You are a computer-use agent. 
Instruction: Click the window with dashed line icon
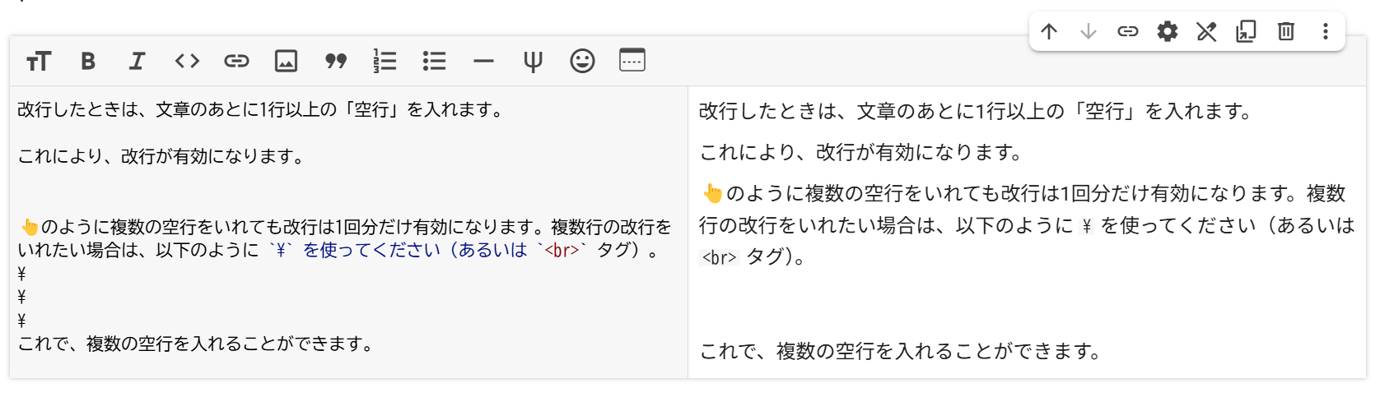(x=632, y=61)
